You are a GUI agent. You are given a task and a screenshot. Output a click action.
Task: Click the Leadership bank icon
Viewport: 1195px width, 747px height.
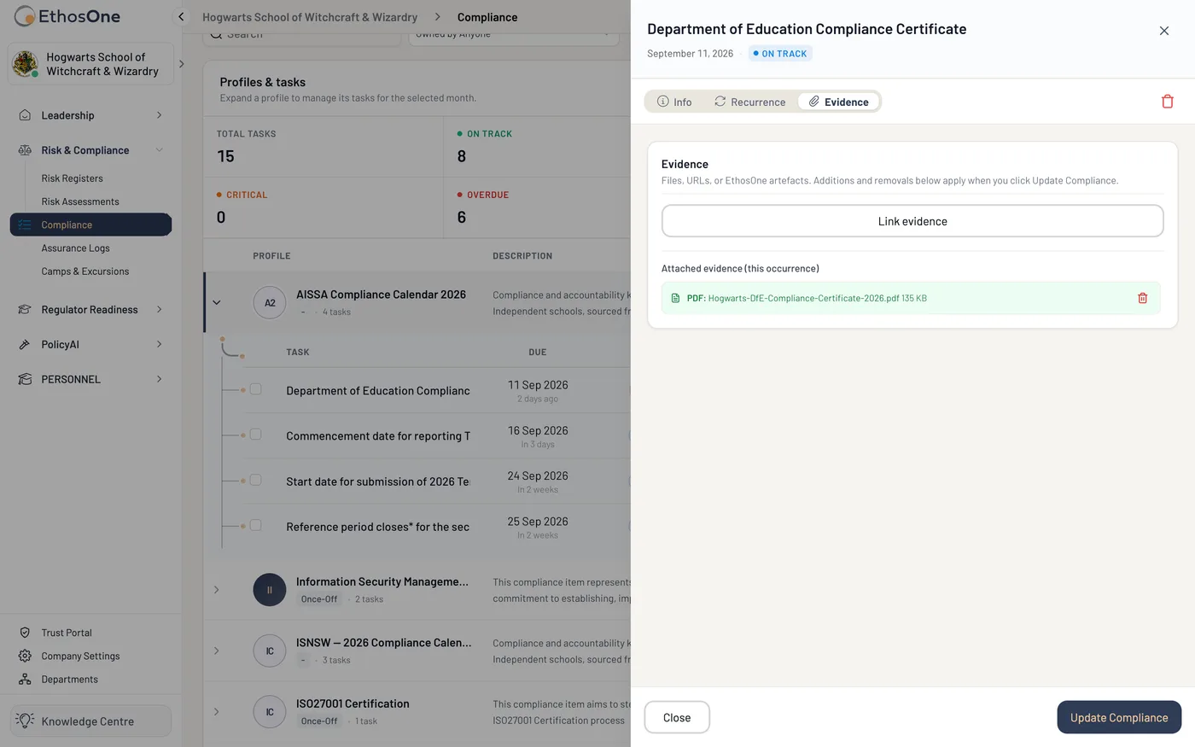pyautogui.click(x=25, y=115)
